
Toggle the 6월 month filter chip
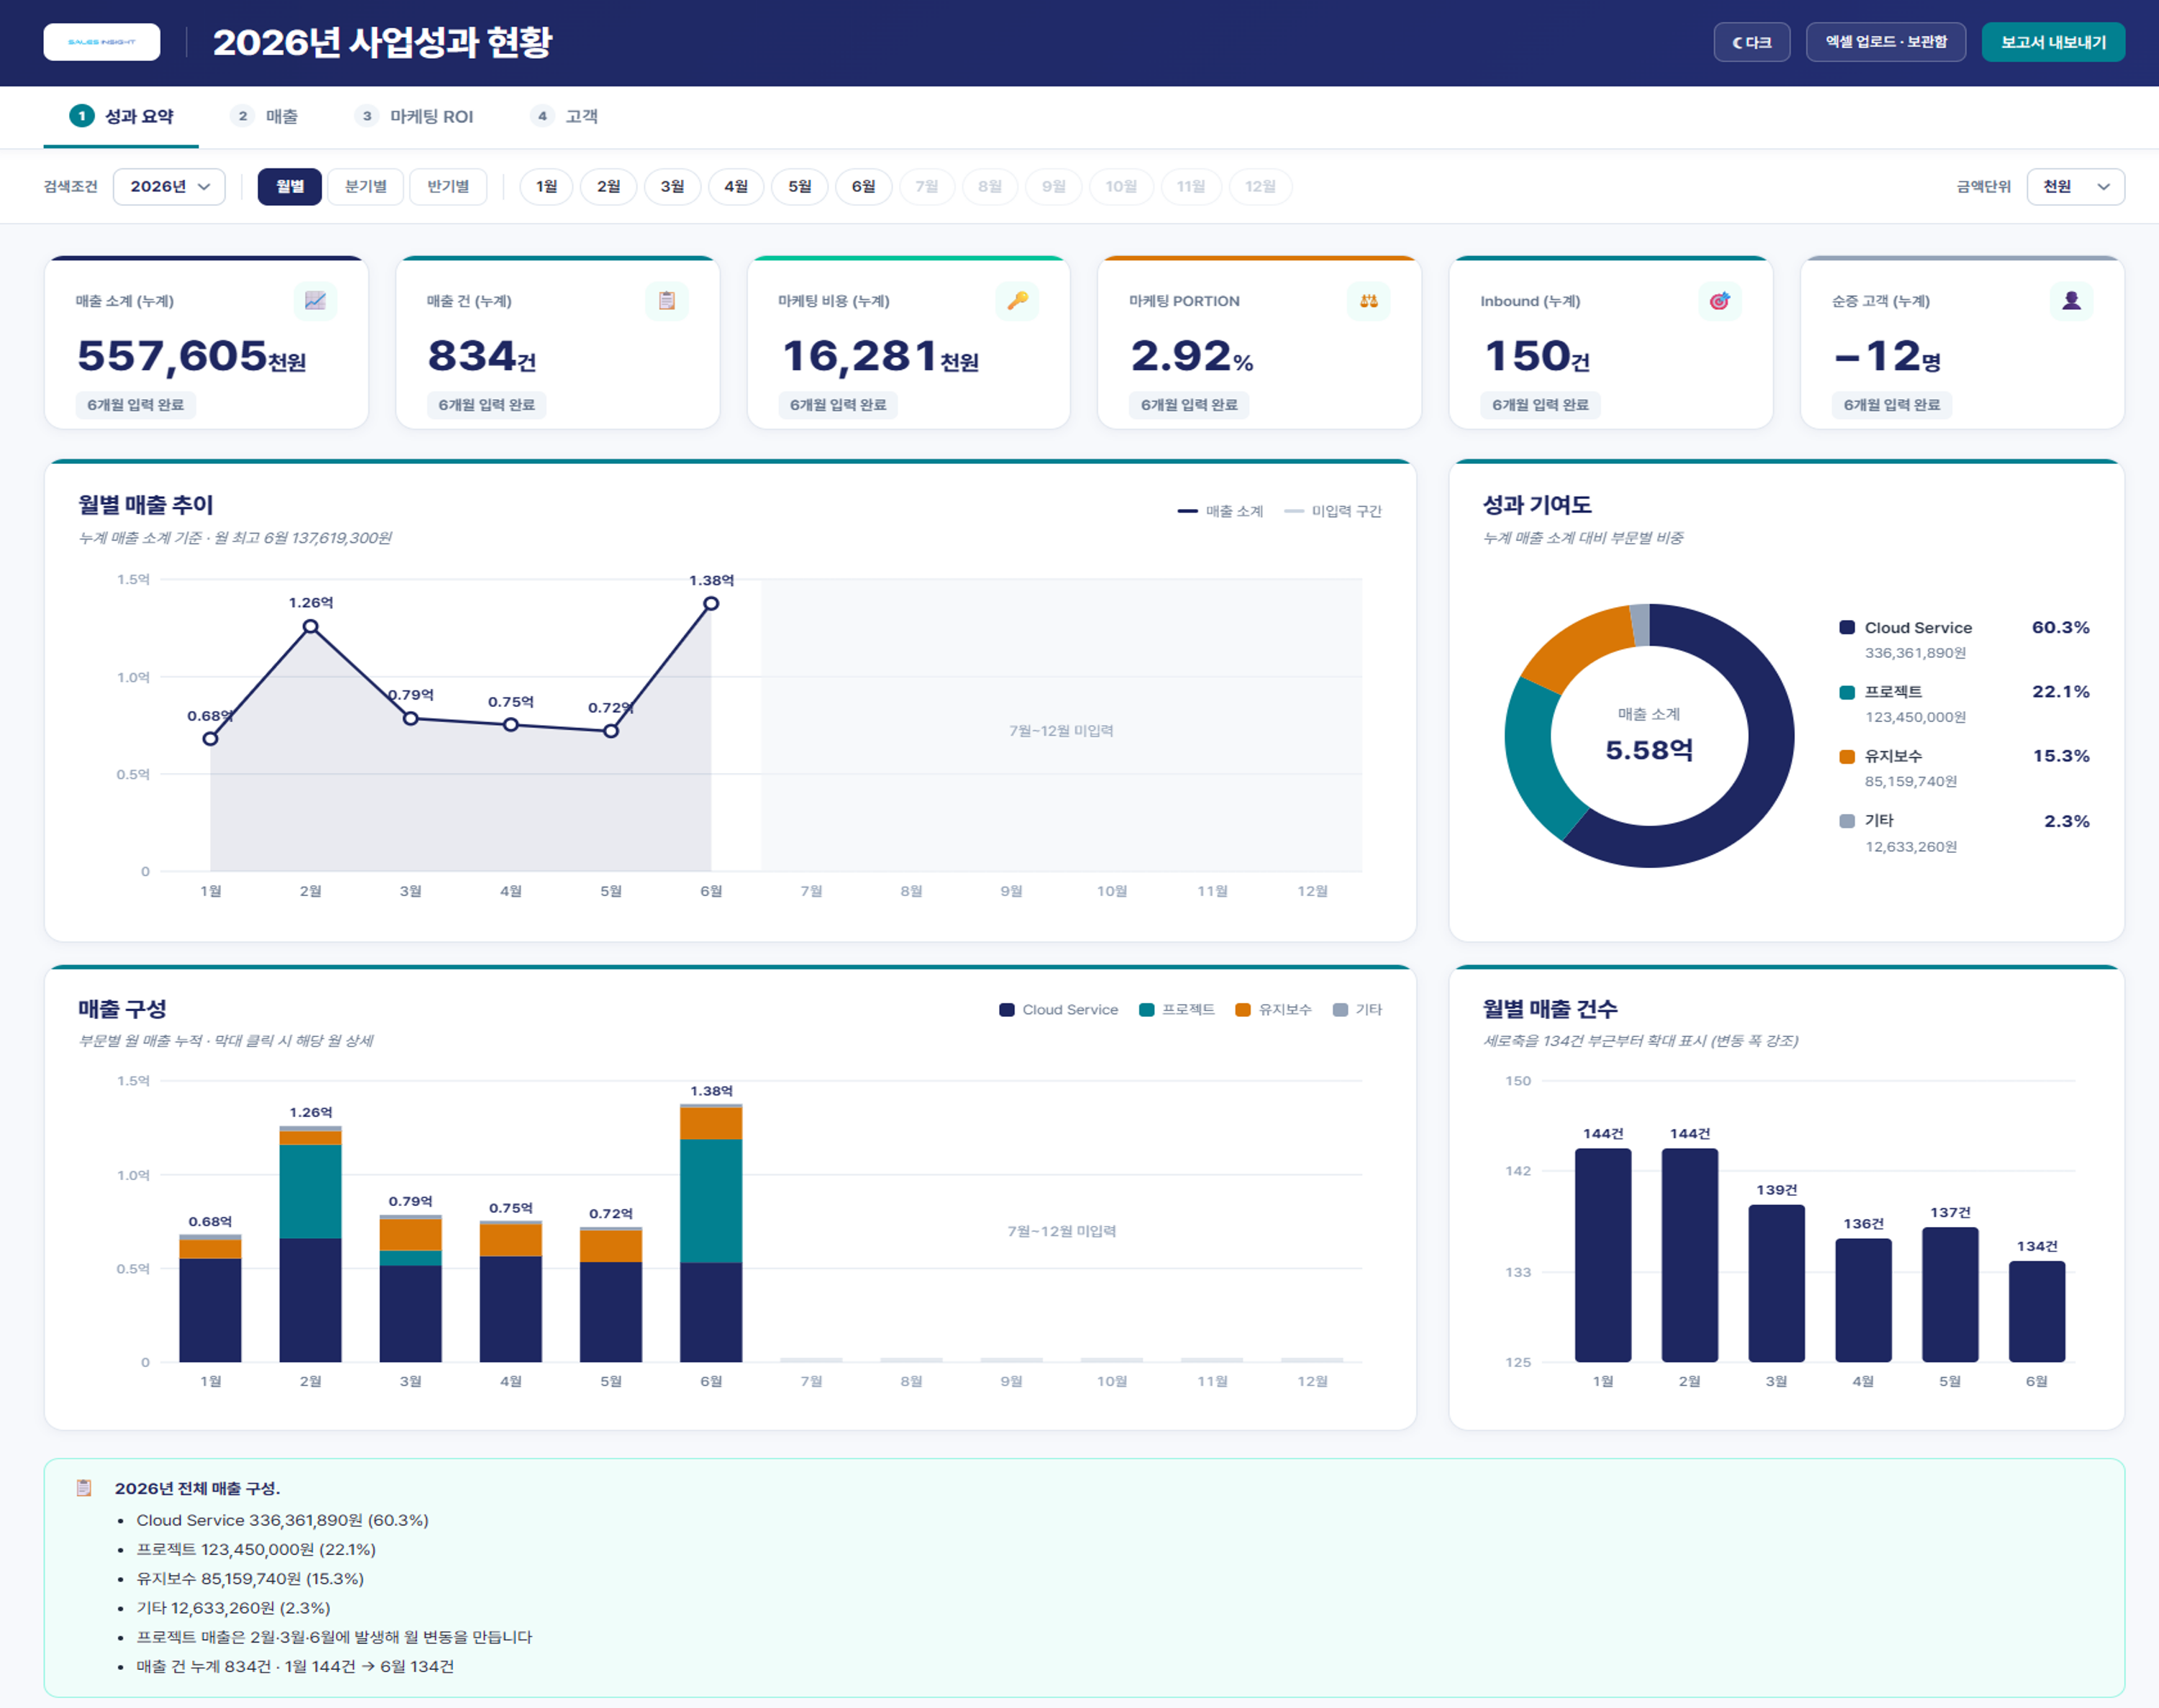click(x=863, y=187)
